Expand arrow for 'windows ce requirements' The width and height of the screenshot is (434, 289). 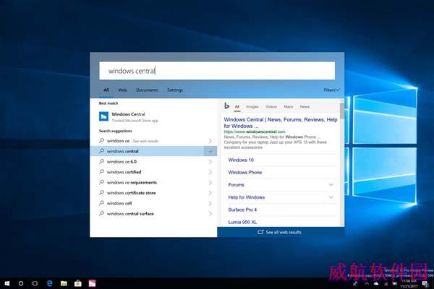click(x=210, y=183)
